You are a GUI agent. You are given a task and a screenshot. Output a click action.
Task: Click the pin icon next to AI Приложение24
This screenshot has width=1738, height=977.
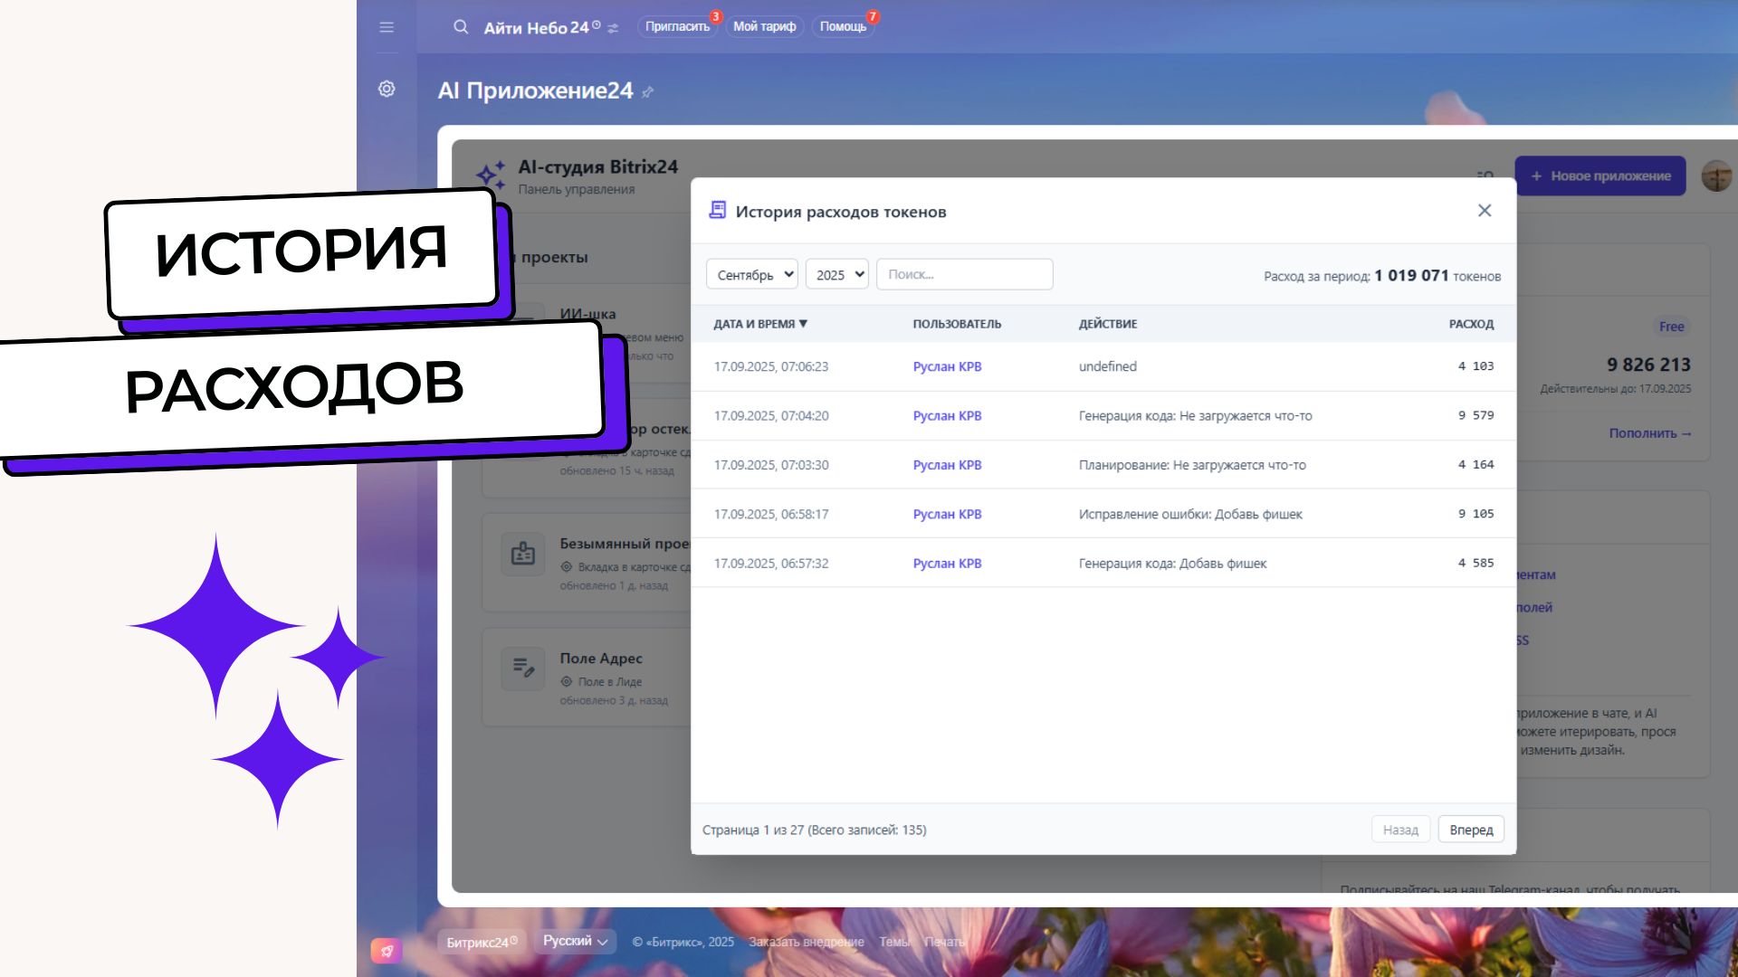click(647, 92)
